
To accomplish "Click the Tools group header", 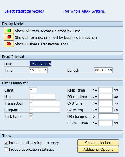I will point(61,136).
